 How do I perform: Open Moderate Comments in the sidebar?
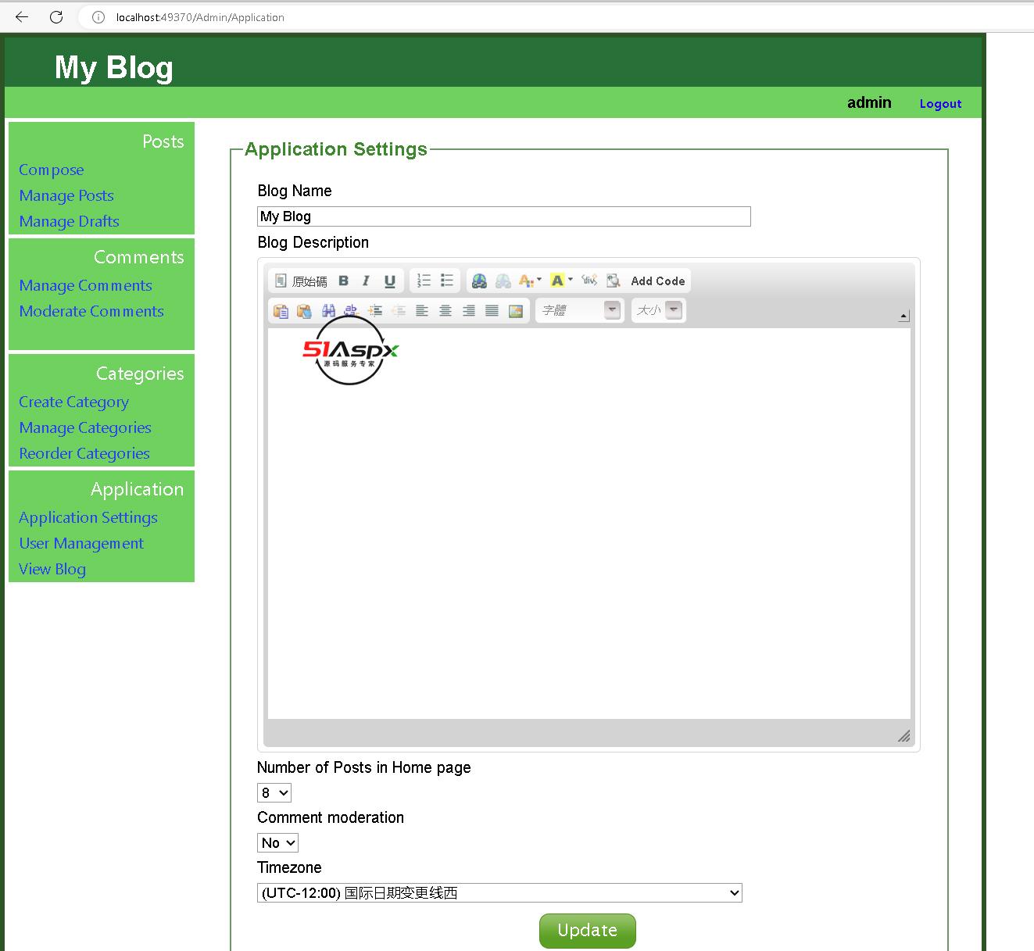[x=91, y=311]
